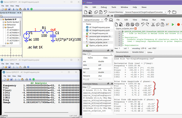
Task: Click Open folder icon in qraw window toolbar
Action: 6,67
